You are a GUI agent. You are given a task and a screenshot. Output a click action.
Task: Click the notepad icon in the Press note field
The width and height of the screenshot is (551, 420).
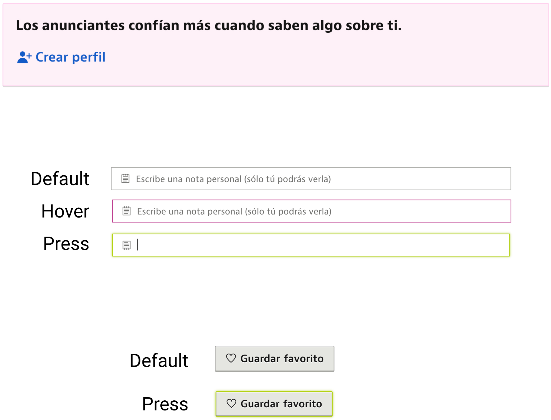(127, 245)
